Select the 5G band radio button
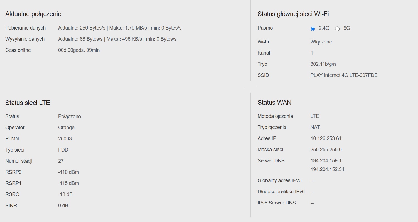Image resolution: width=418 pixels, height=222 pixels. point(337,29)
